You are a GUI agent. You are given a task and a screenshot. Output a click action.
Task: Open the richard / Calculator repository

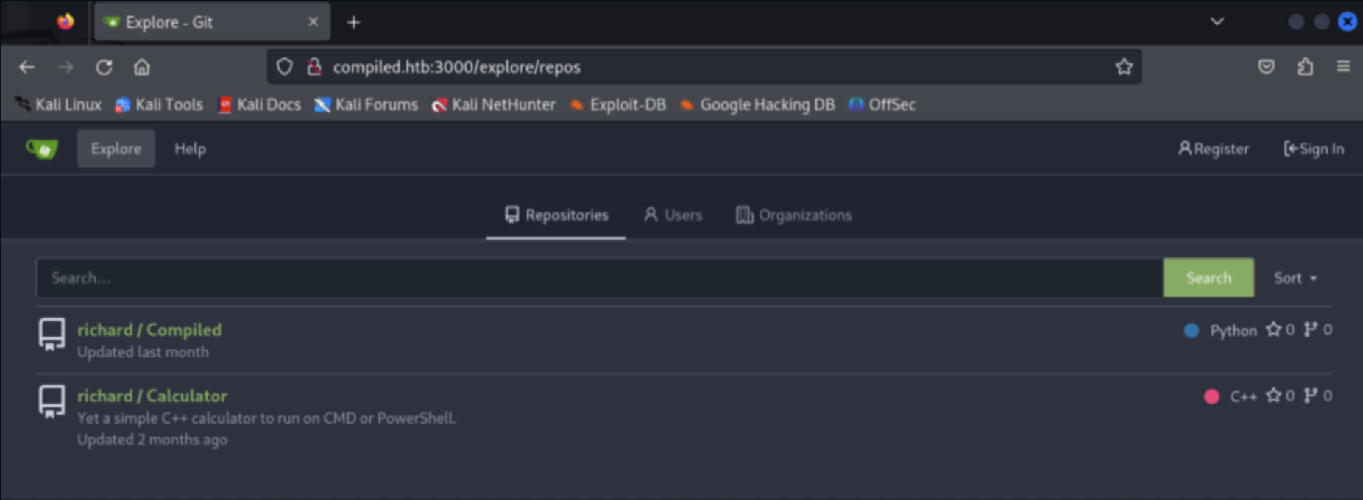click(152, 396)
